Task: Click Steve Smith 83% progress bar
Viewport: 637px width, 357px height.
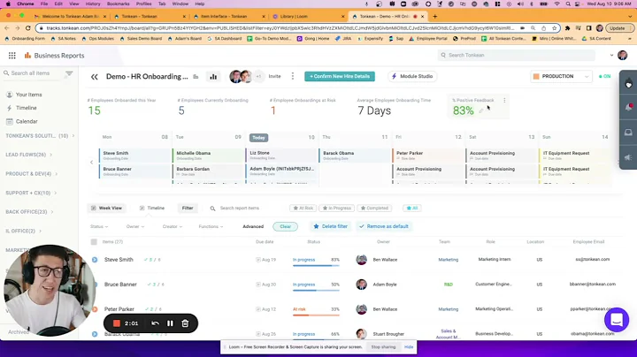Action: coord(316,266)
